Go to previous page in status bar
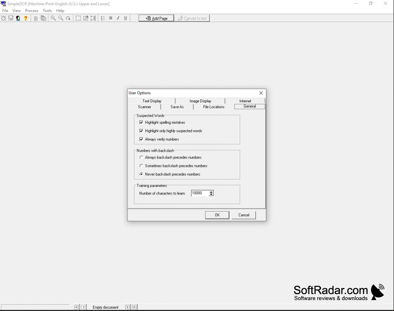This screenshot has height=311, width=394. click(83, 307)
